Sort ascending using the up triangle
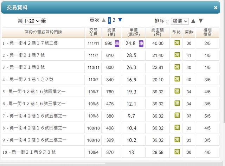The height and width of the screenshot is (166, 225). [193, 21]
